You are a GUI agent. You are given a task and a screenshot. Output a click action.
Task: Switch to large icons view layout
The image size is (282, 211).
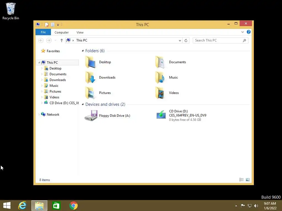click(x=248, y=180)
